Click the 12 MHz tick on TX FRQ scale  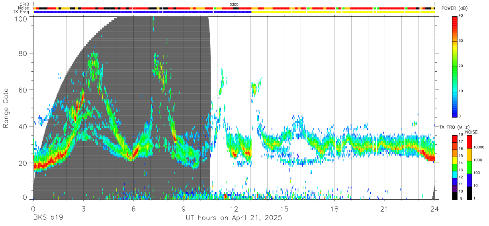(461, 177)
